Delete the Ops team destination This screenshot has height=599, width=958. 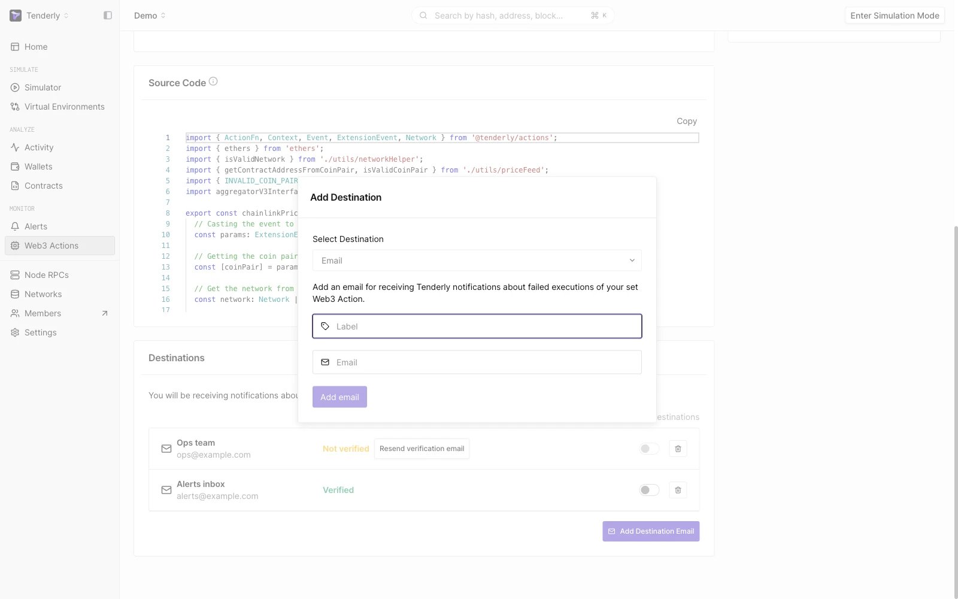(x=678, y=449)
